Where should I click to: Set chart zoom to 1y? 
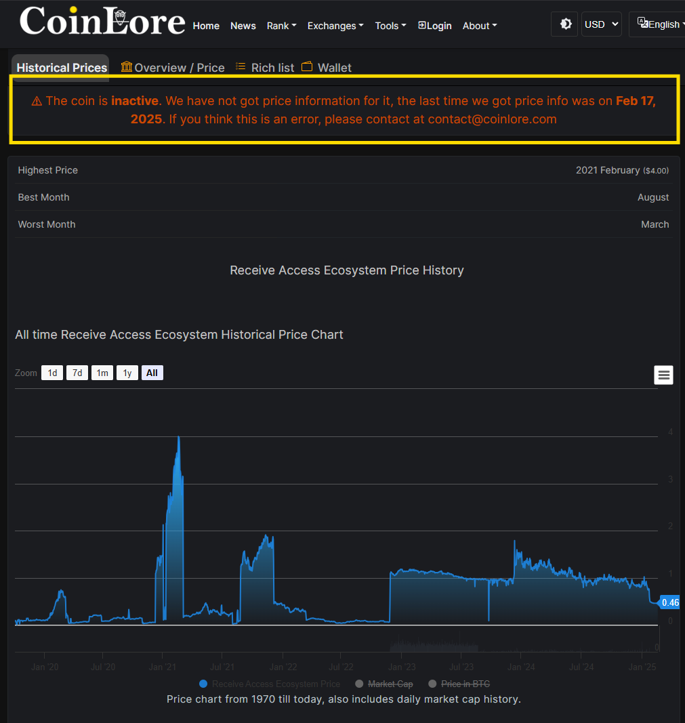pos(127,373)
